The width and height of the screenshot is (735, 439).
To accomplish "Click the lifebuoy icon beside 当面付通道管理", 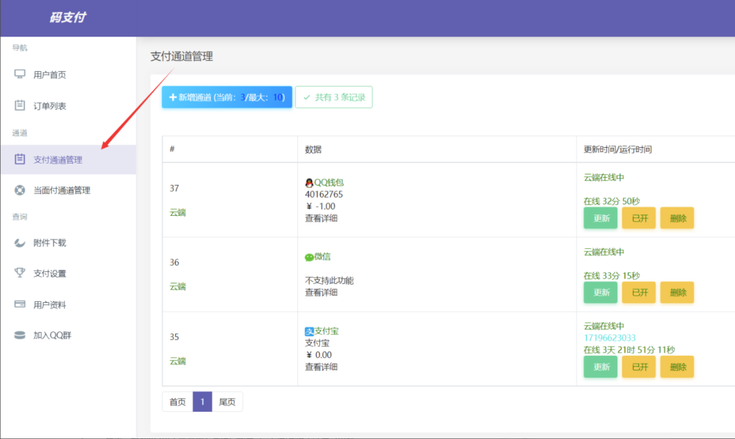I will (19, 190).
